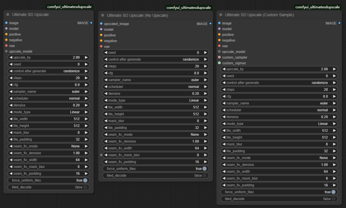Increase seam_fix_padding on Custom Sample node
The image size is (346, 208).
click(x=334, y=185)
